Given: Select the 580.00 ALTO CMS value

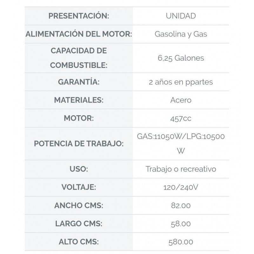Looking at the screenshot, I should point(181,242).
